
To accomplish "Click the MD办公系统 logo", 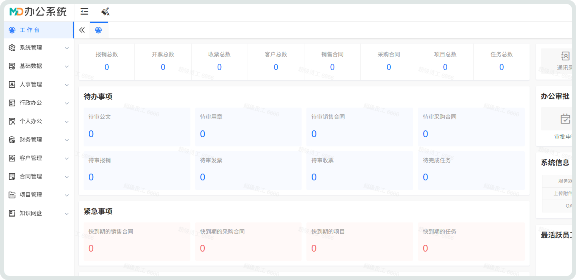I will click(38, 12).
